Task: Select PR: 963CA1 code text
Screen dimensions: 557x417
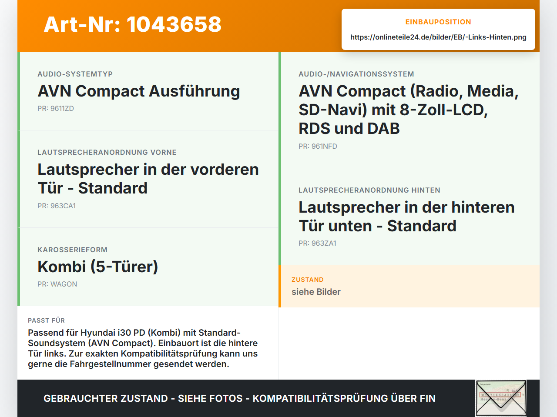Action: pos(57,206)
